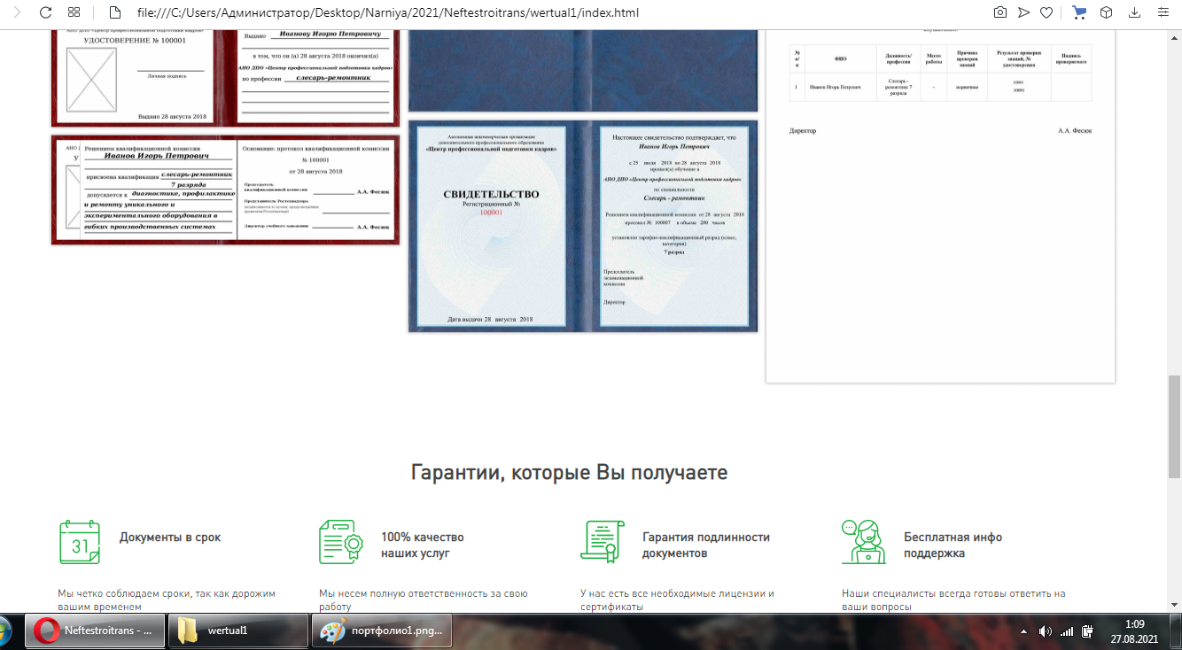Click the calendar 31 icon

[79, 542]
